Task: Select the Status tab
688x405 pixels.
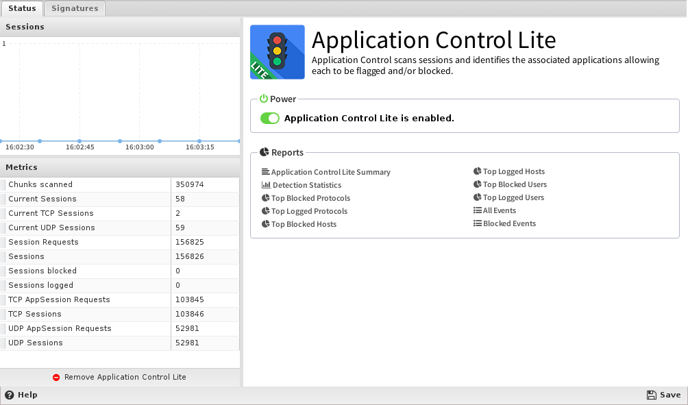Action: tap(22, 8)
